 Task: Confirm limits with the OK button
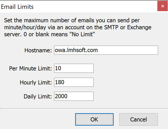(x=94, y=119)
